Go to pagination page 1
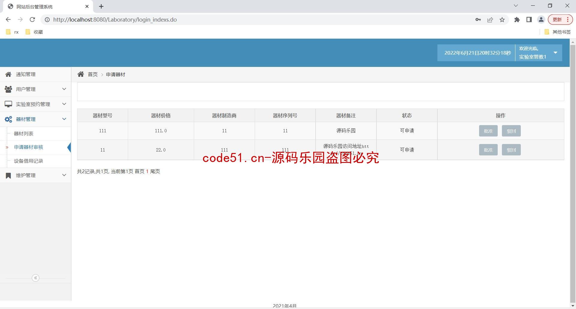 [147, 171]
